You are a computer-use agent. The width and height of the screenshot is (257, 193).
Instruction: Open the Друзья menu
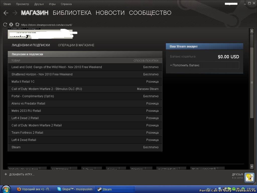click(x=39, y=4)
